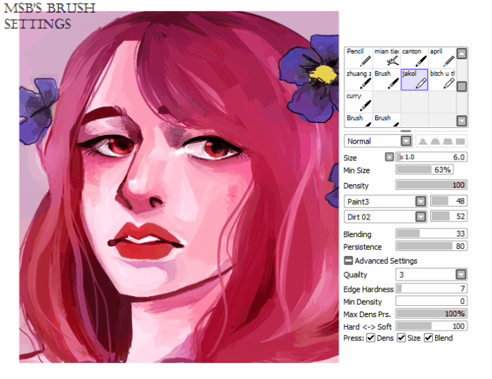Pick the april brush preset
The width and height of the screenshot is (492, 379).
click(442, 58)
